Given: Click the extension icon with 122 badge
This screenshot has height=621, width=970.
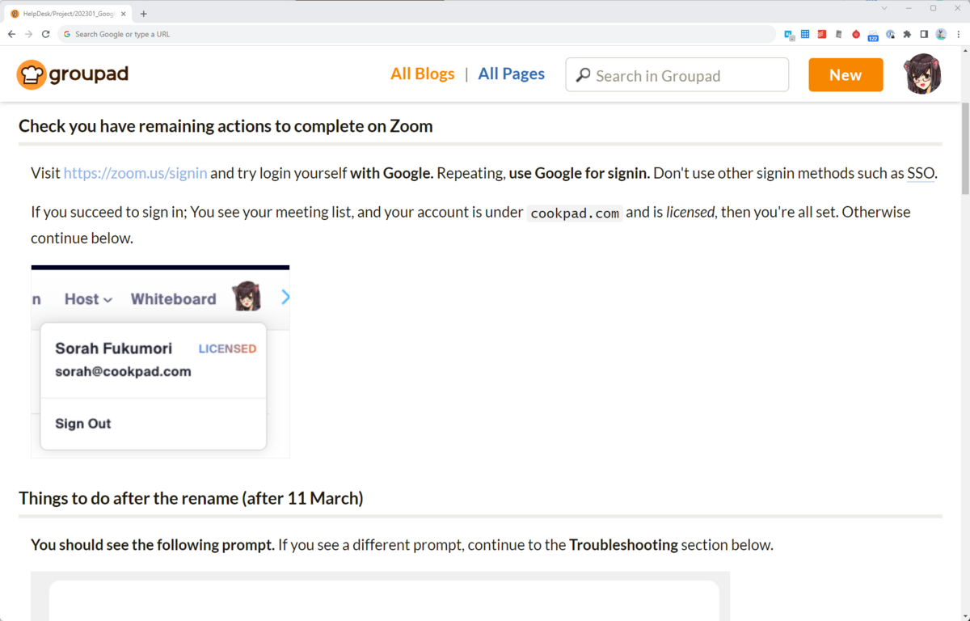Looking at the screenshot, I should pos(873,36).
